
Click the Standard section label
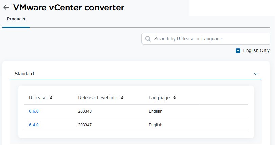point(24,74)
